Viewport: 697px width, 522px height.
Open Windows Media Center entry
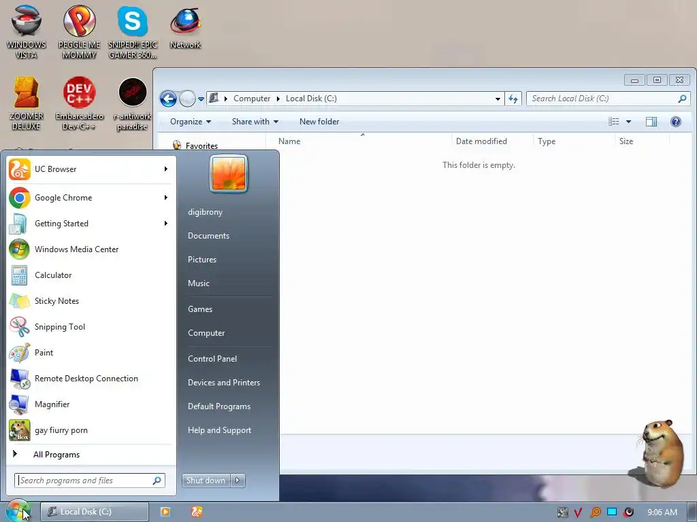click(91, 249)
